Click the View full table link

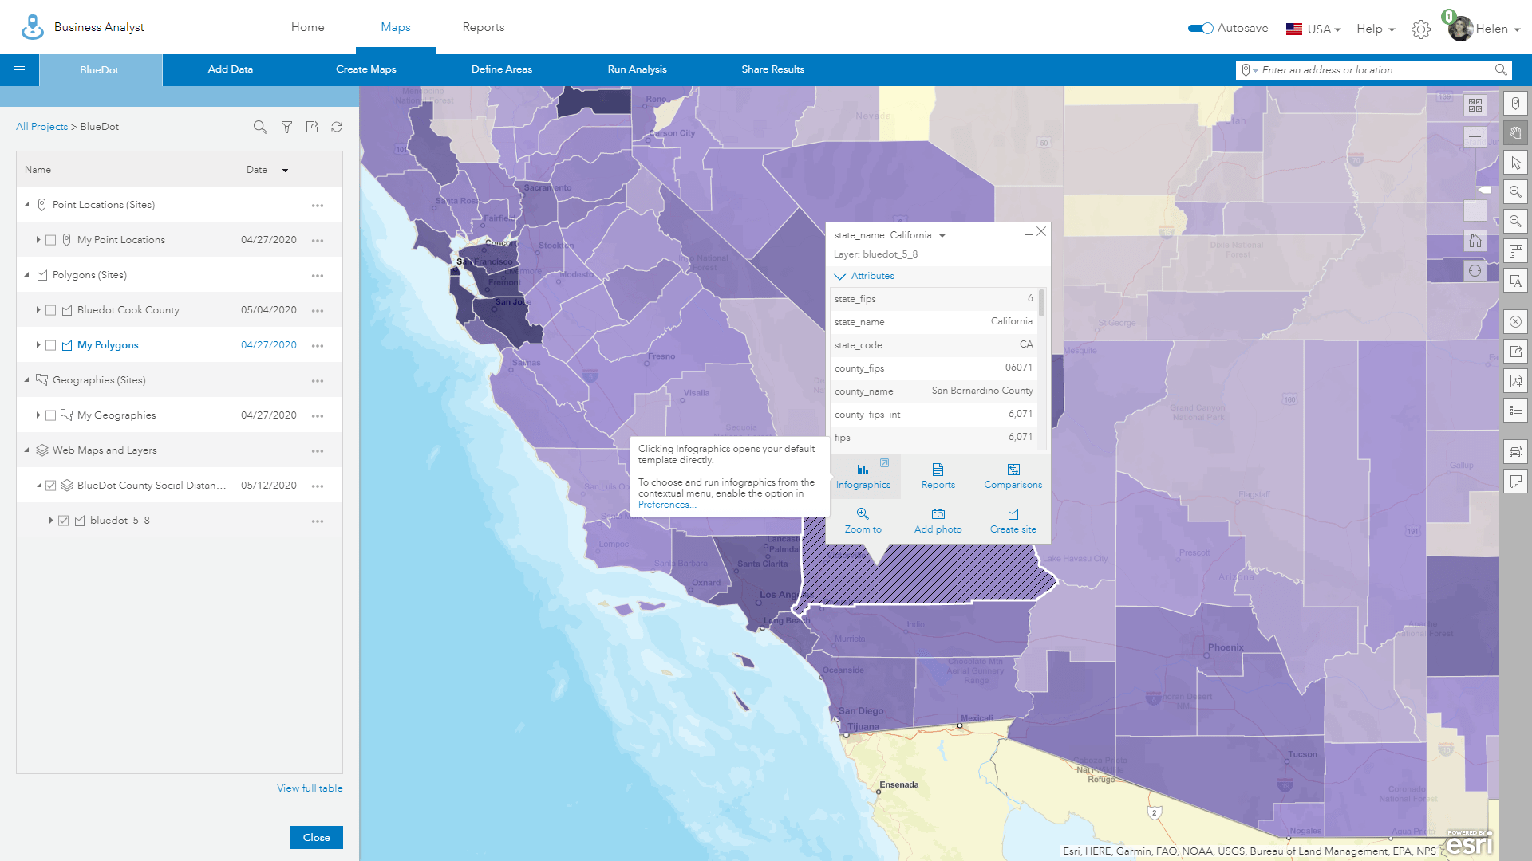click(x=310, y=788)
